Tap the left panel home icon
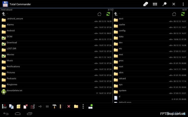Screen dimensions: 188x117 click(99, 14)
